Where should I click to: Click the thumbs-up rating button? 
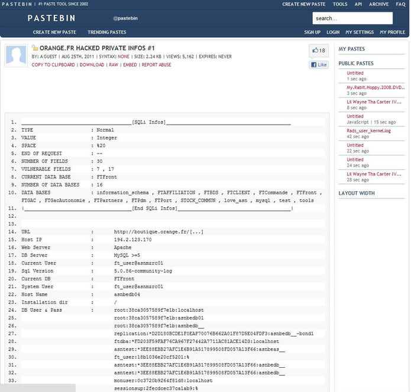318,51
